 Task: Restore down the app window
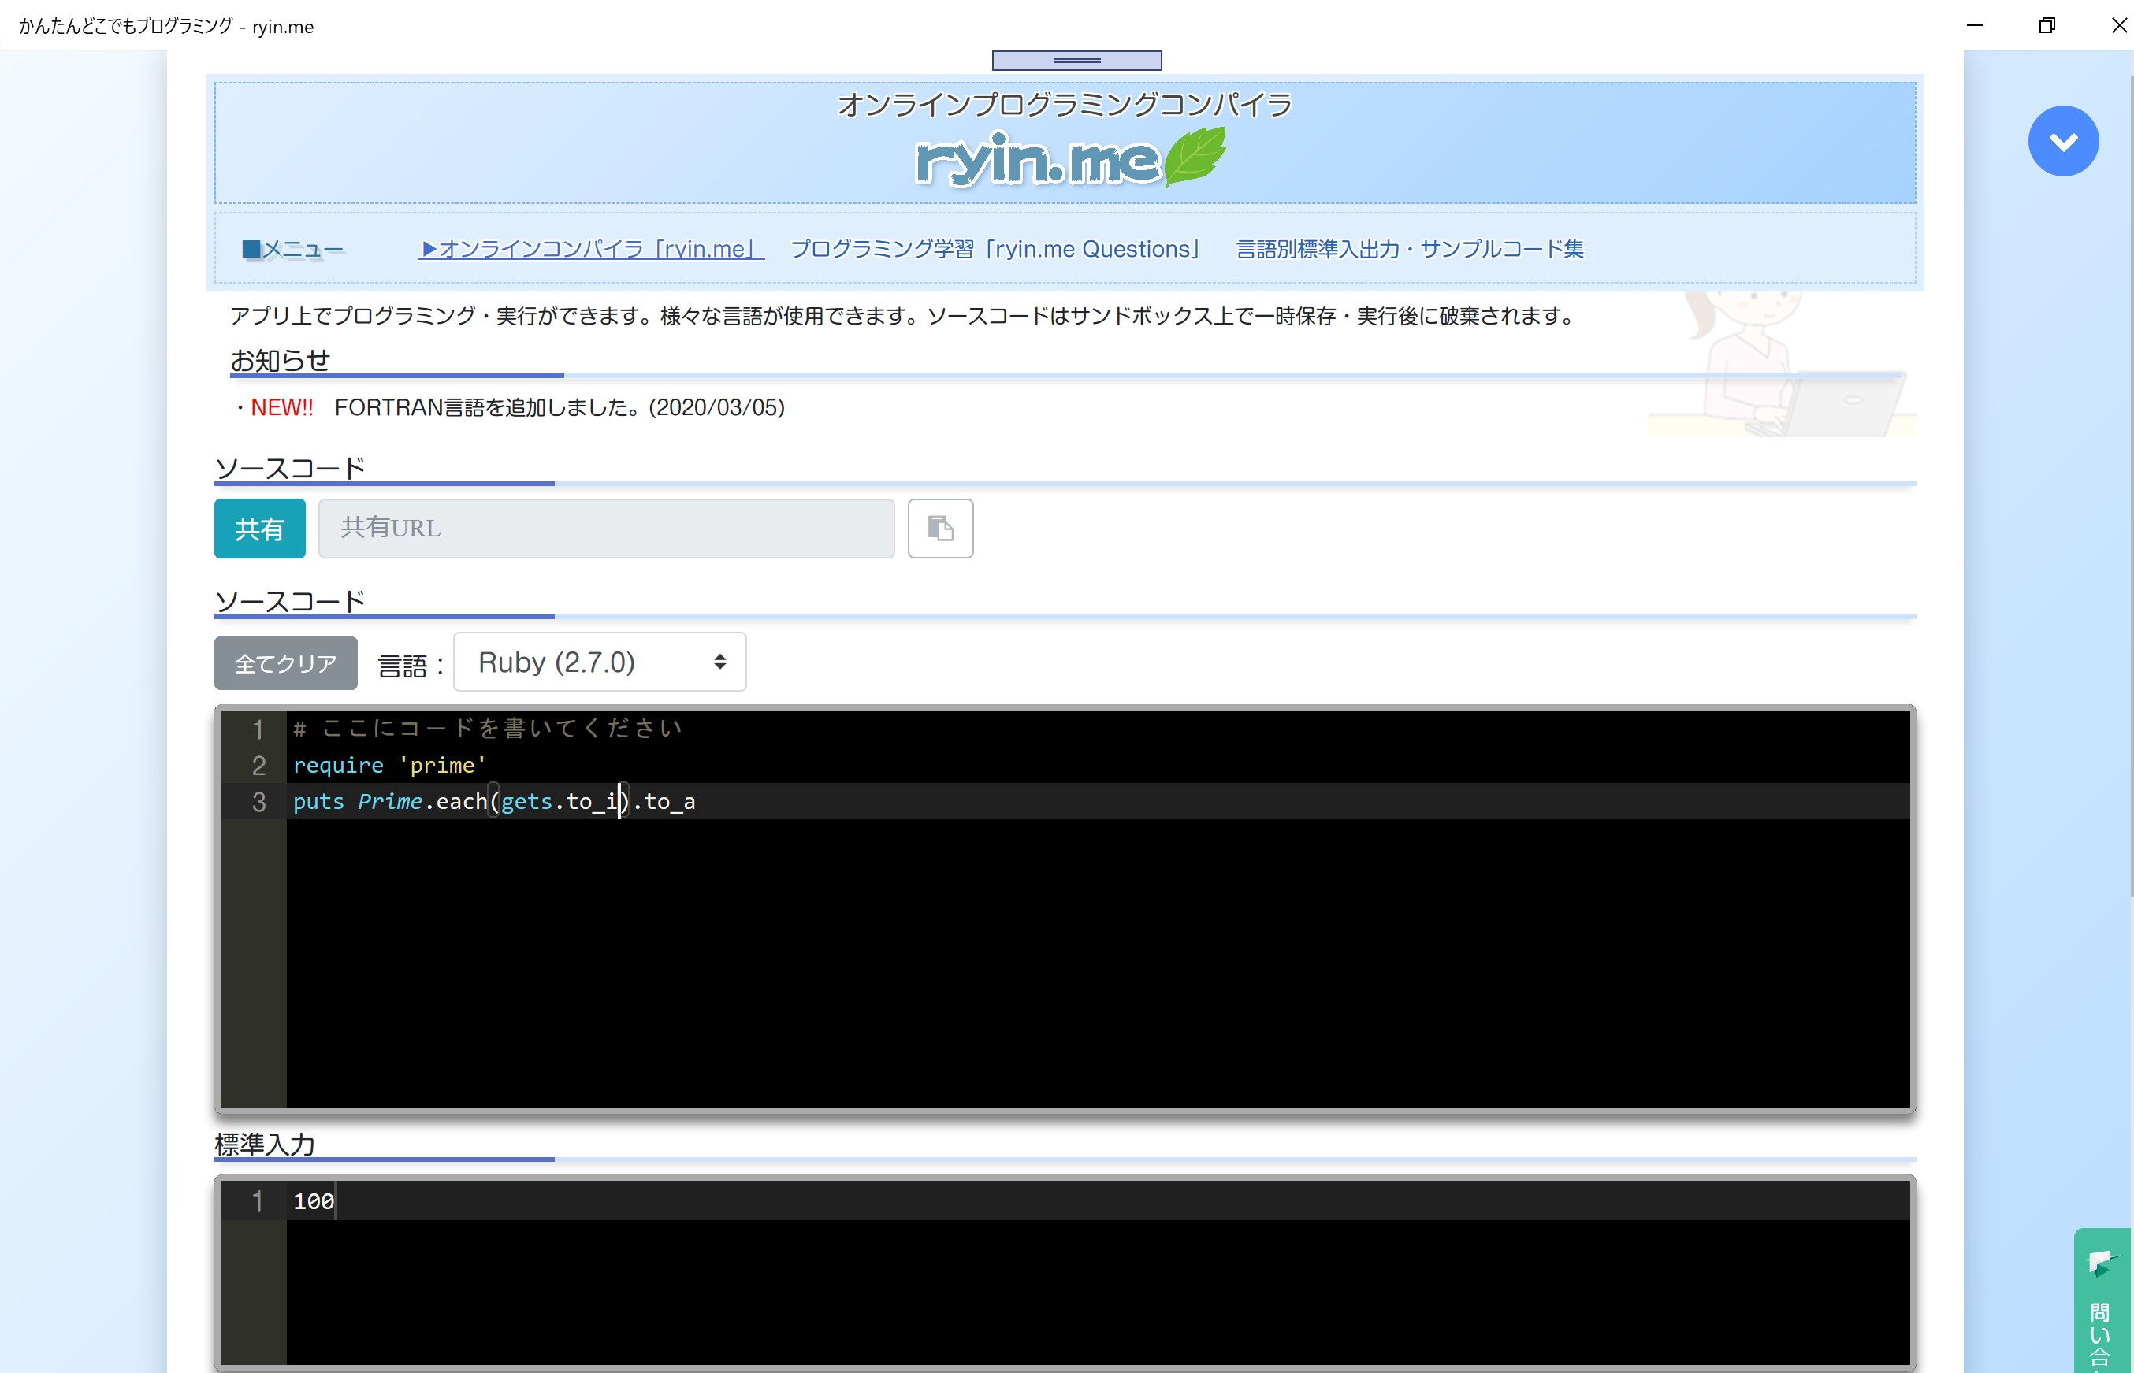2047,26
